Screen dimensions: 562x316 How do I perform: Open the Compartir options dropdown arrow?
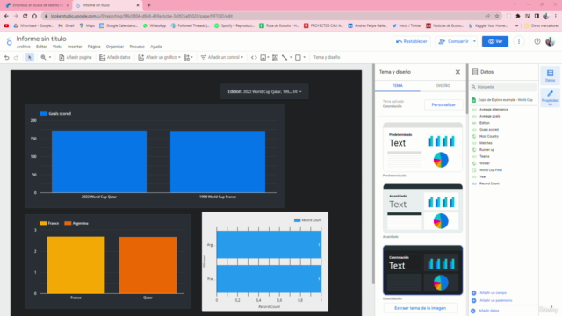pyautogui.click(x=474, y=41)
